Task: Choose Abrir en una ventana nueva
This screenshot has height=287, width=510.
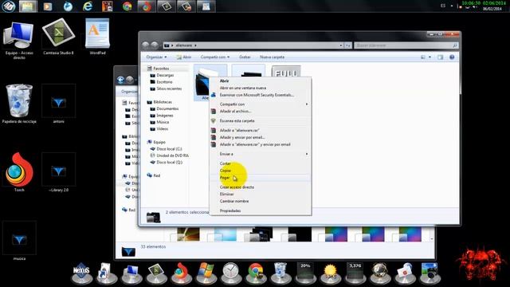Action: pyautogui.click(x=242, y=88)
